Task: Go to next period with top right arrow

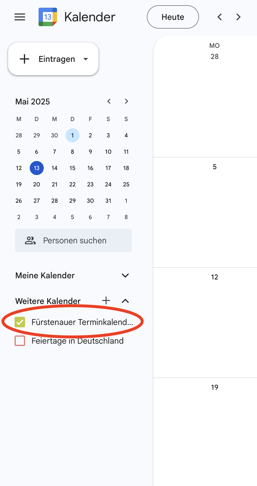Action: (238, 17)
